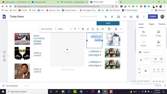Open the device preview icon
The image size is (167, 94).
[x=118, y=17]
